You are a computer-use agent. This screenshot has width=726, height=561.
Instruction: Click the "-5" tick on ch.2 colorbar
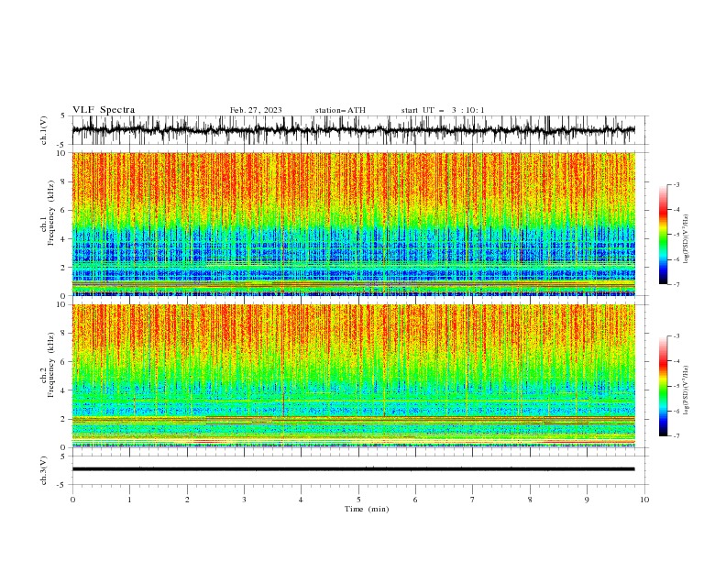676,386
